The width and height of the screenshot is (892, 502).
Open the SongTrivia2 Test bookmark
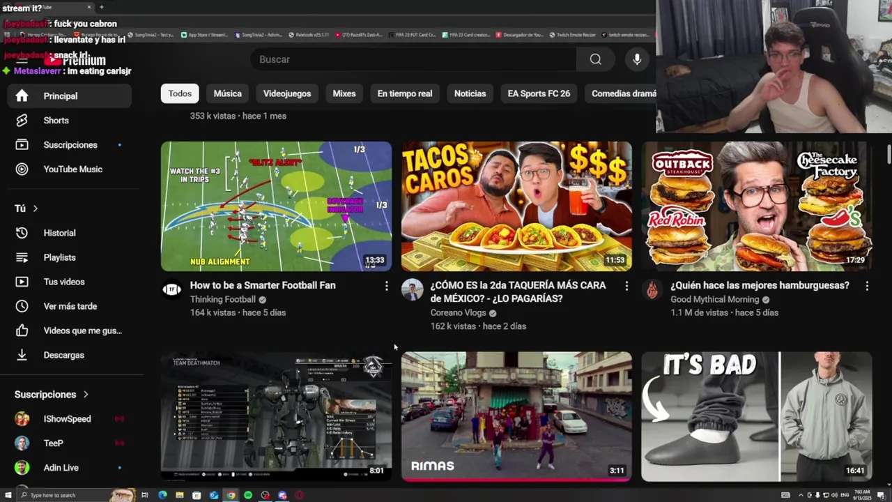(151, 34)
